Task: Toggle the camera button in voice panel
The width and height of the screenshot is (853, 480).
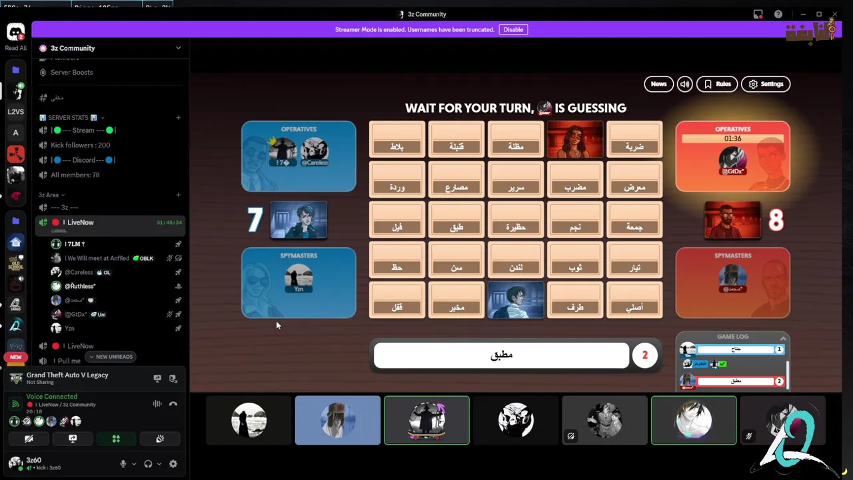Action: [29, 439]
